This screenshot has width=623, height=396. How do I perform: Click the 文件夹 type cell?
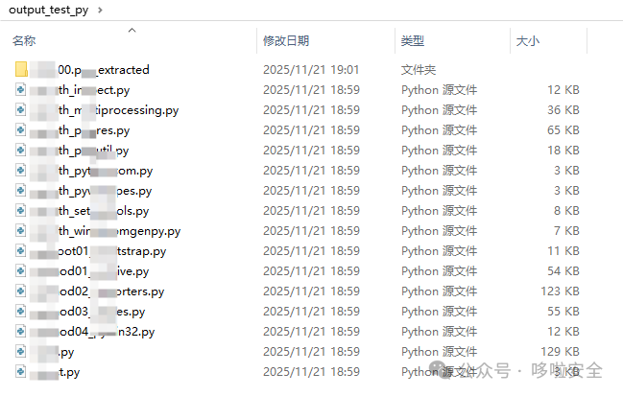pos(419,69)
